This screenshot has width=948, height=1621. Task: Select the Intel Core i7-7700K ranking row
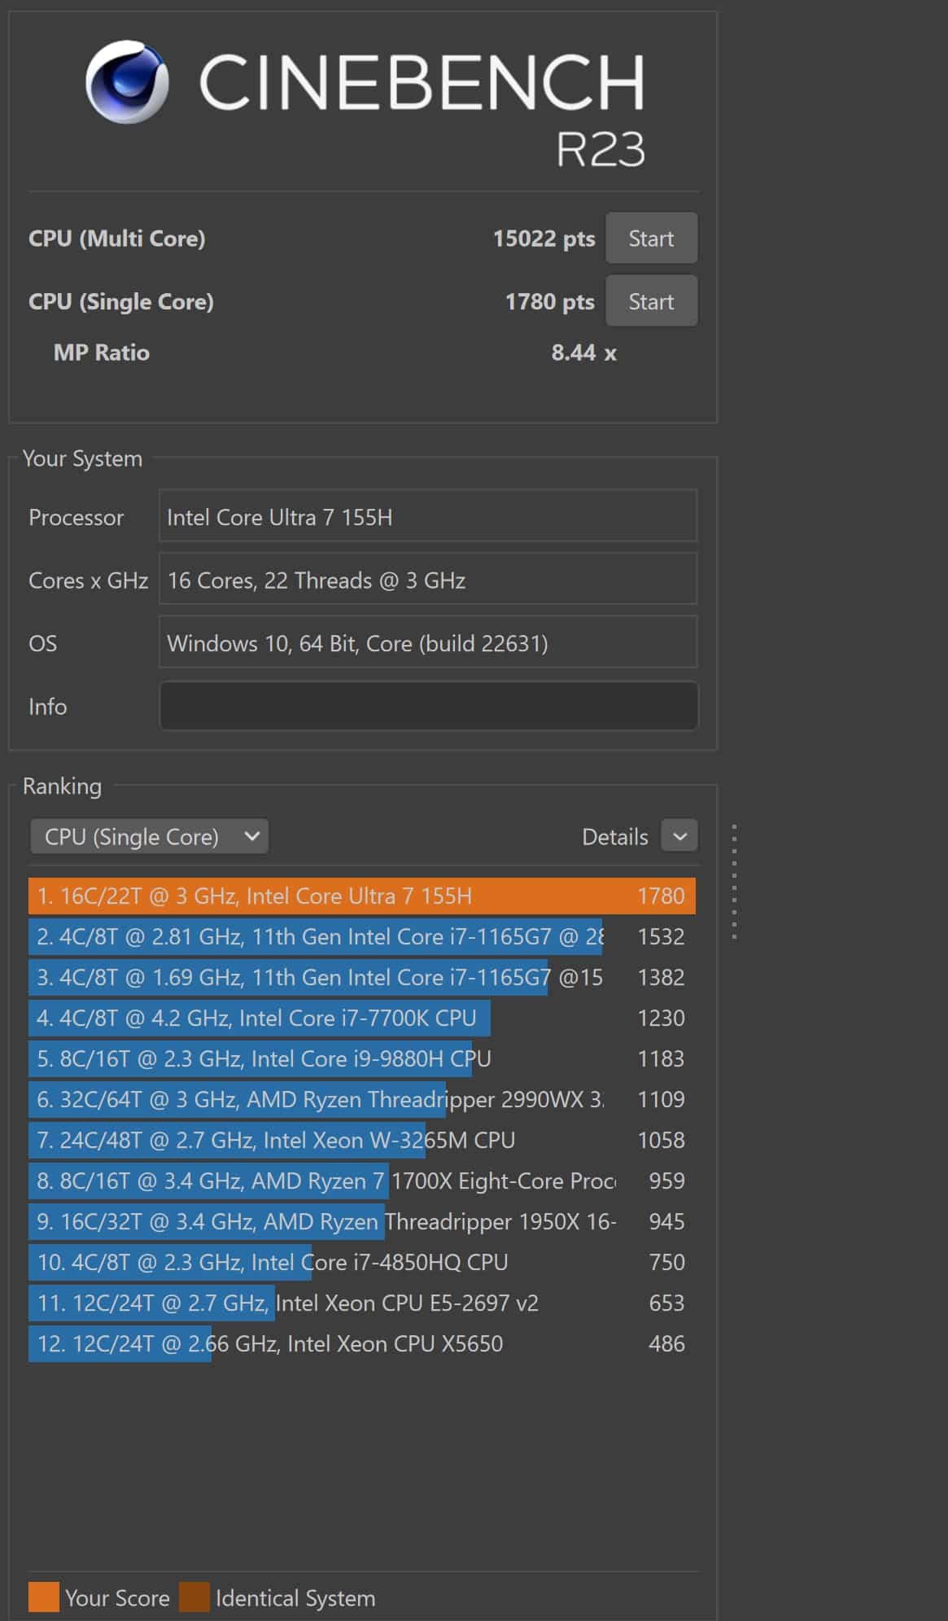coord(361,1019)
